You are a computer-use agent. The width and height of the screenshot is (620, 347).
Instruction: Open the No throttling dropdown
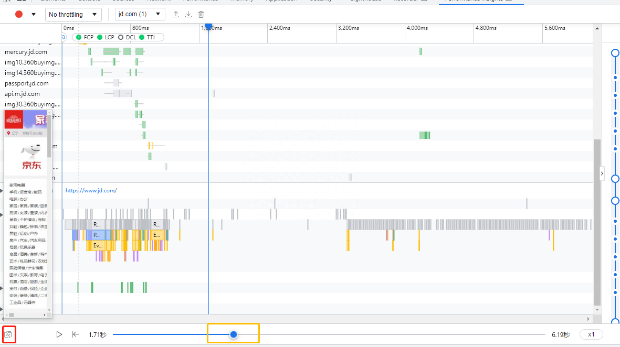click(73, 15)
